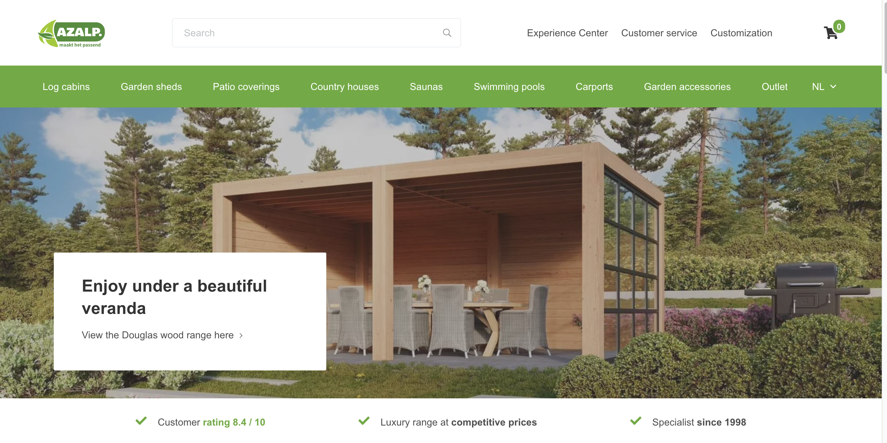Expand the NL language dropdown

(x=824, y=87)
